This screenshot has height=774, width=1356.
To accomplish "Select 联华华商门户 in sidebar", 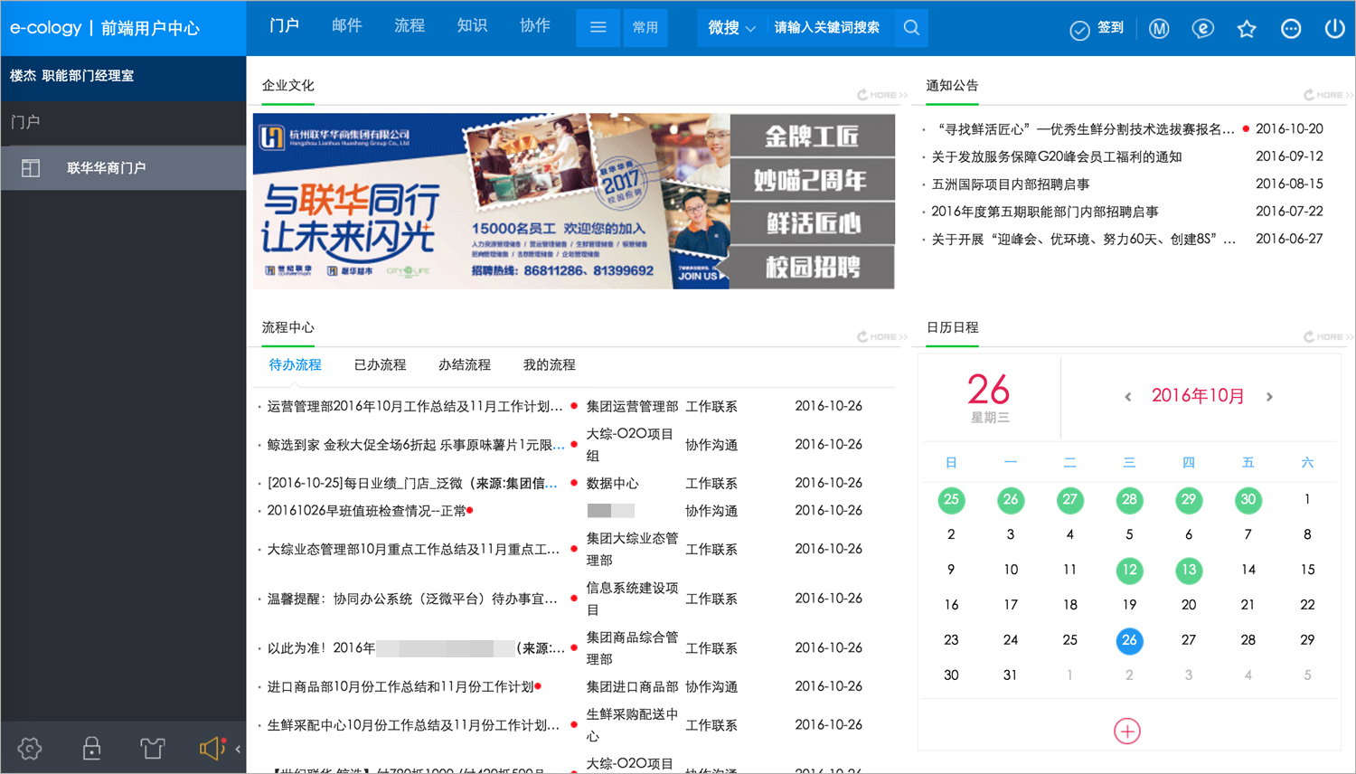I will click(123, 168).
